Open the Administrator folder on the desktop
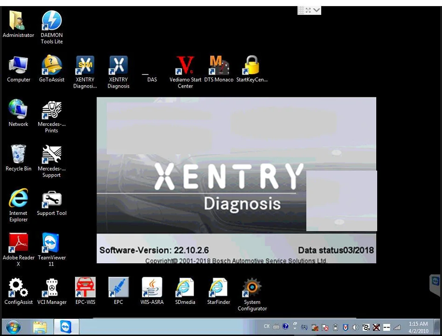Image resolution: width=442 pixels, height=336 pixels. pos(18,24)
